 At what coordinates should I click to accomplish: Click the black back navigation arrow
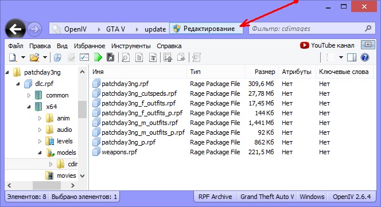15,29
